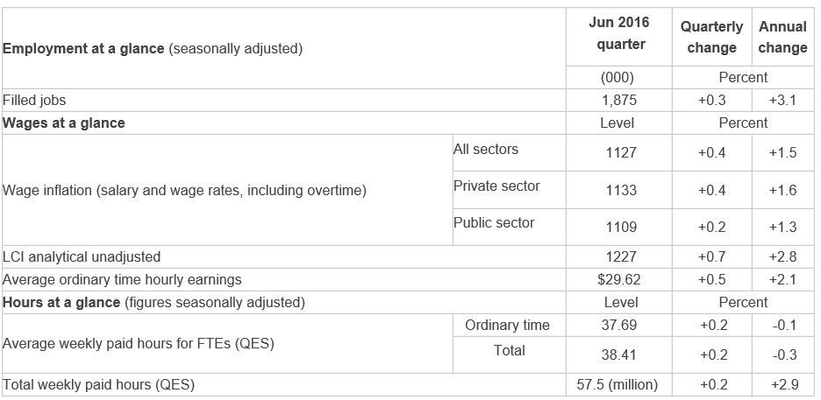Select the "Filled jobs" row label
821x400 pixels.
[x=35, y=101]
